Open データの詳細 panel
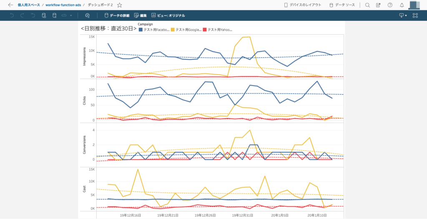 click(116, 15)
